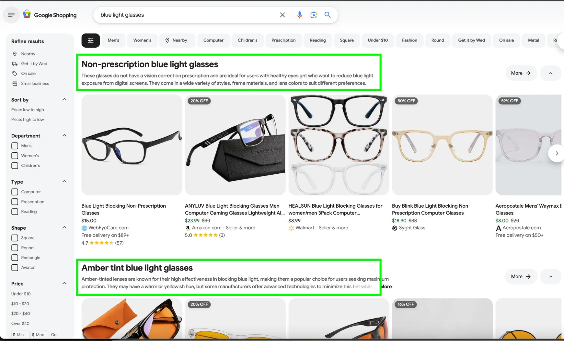Check the Square shape filter

pyautogui.click(x=15, y=238)
